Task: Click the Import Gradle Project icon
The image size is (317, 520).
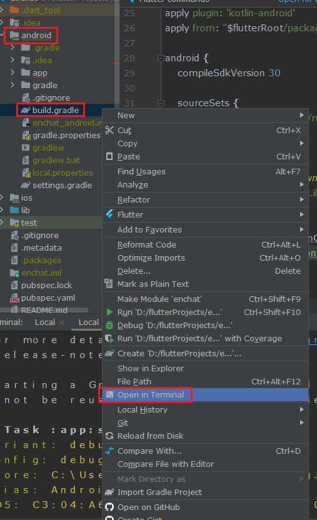Action: (109, 492)
